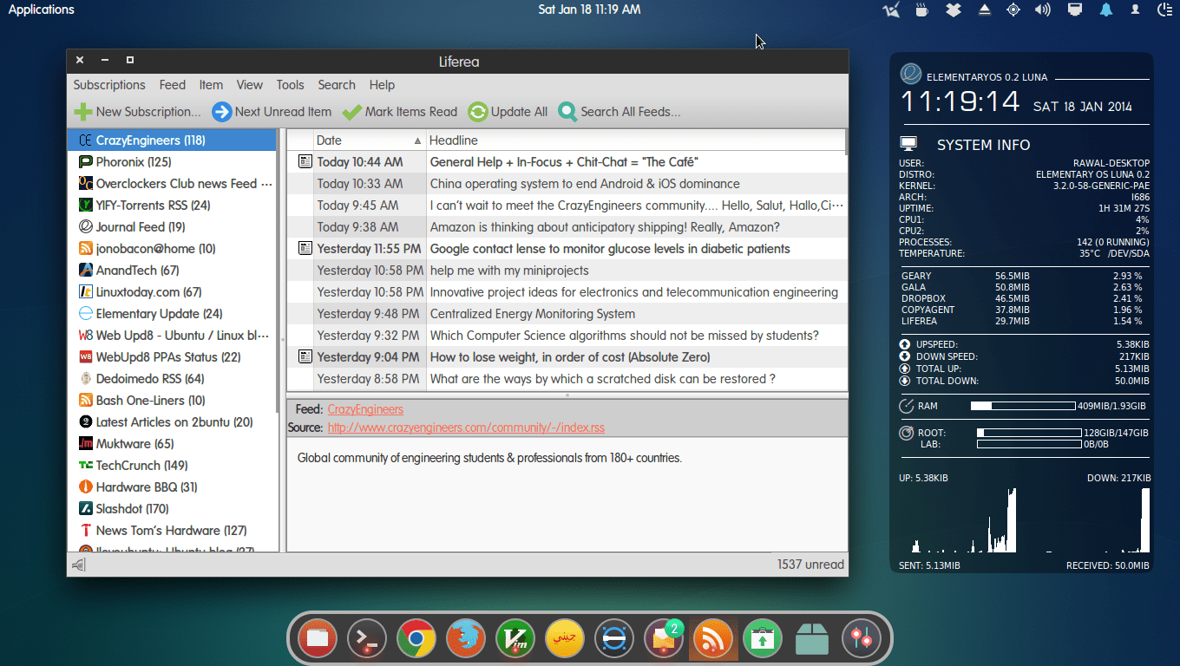Select the News Tom's Hardware feed

pyautogui.click(x=172, y=531)
